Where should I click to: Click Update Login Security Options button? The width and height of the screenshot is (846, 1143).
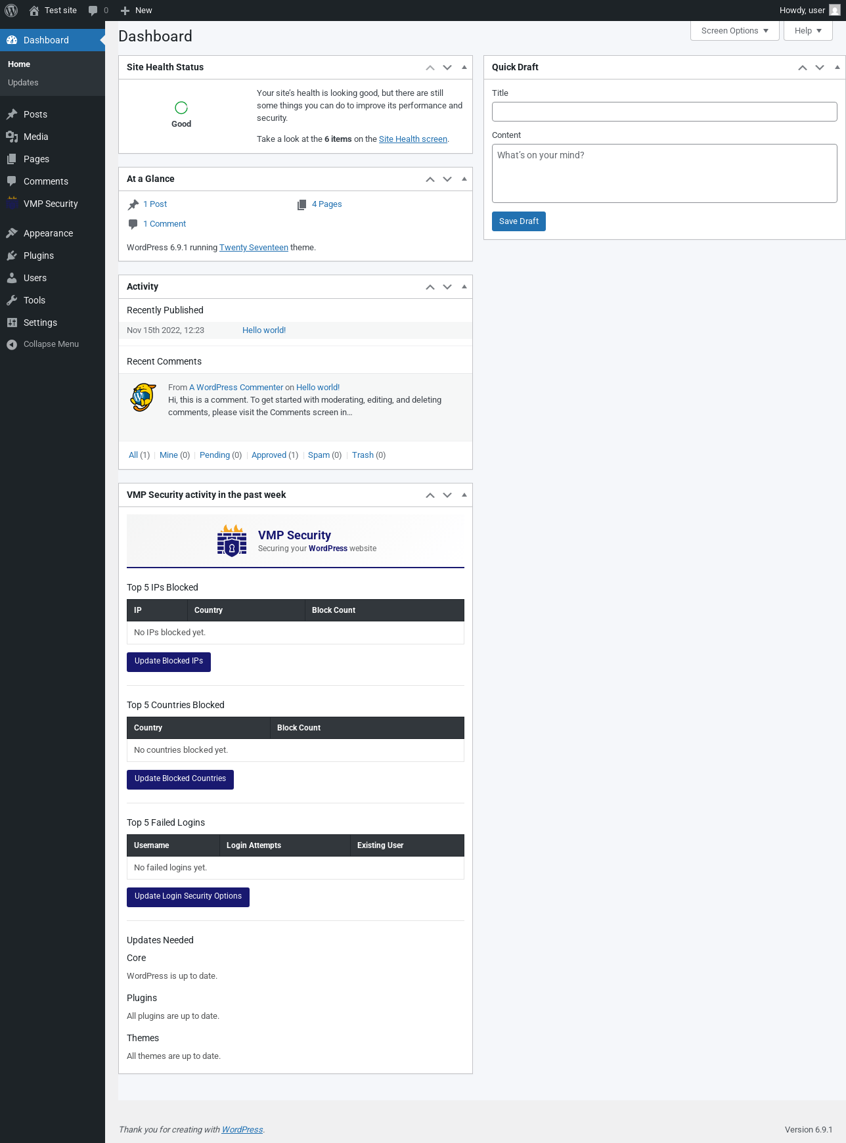pyautogui.click(x=188, y=897)
